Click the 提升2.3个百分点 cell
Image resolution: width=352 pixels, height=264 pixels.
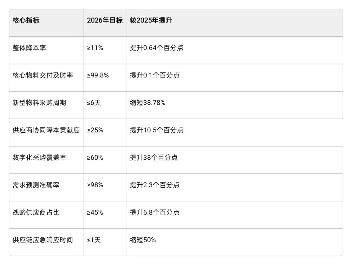[154, 185]
